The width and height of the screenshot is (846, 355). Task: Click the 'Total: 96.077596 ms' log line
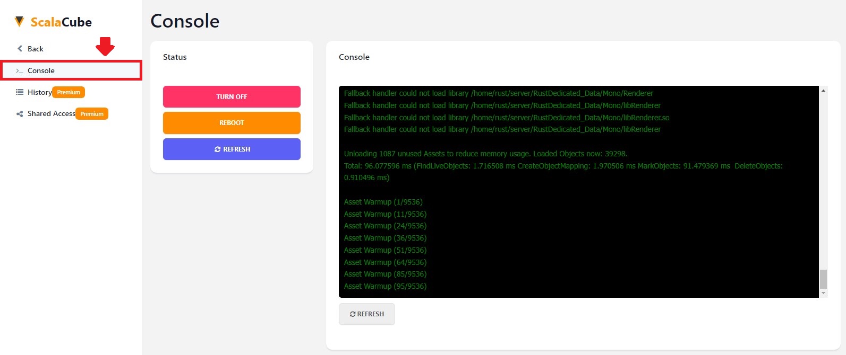pos(563,172)
